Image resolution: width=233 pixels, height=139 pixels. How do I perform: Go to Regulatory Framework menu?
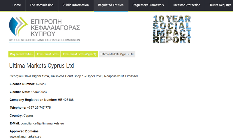[149, 5]
